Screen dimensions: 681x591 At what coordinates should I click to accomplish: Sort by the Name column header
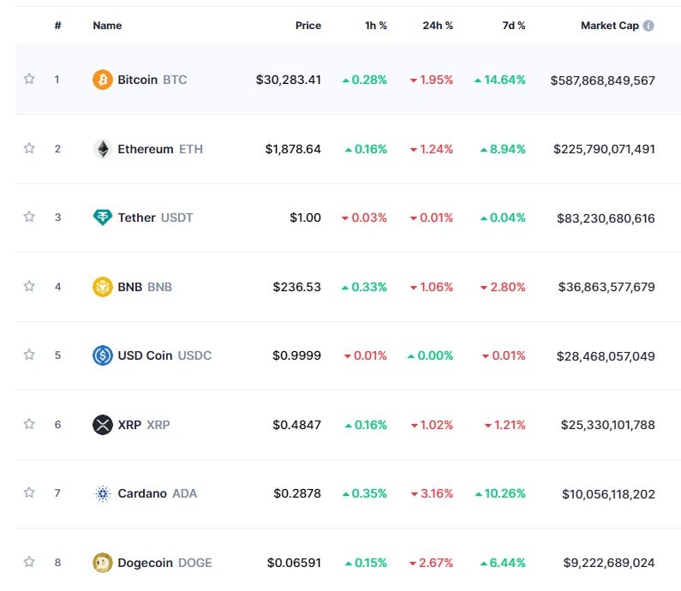pyautogui.click(x=107, y=26)
